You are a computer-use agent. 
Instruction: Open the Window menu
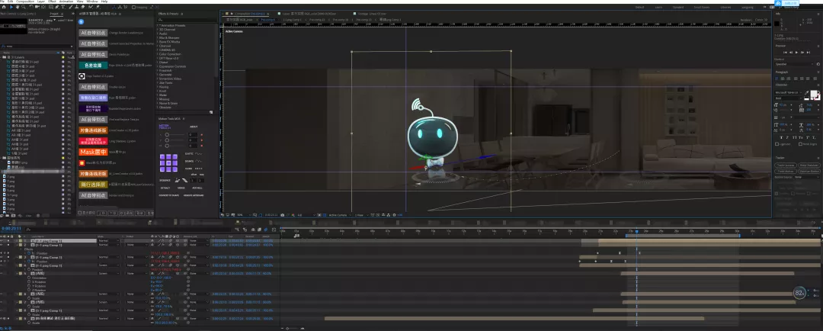[x=92, y=2]
